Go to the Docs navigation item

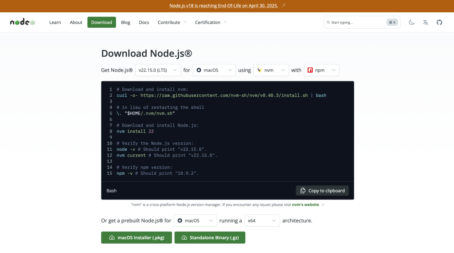click(x=144, y=22)
